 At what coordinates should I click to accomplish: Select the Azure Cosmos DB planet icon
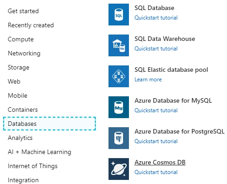(x=118, y=169)
